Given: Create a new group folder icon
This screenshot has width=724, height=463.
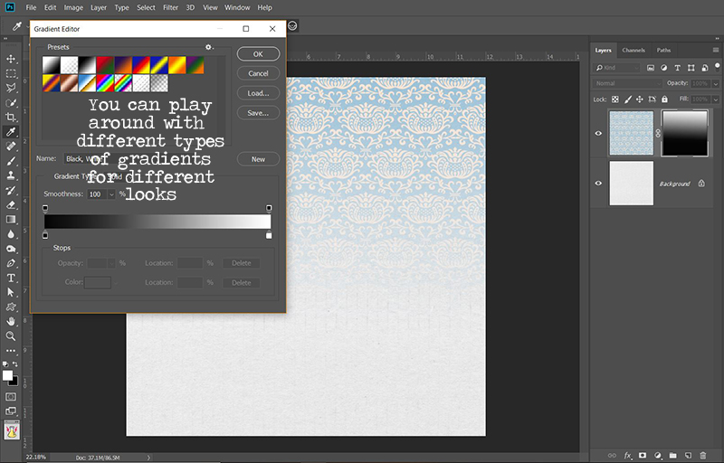Looking at the screenshot, I should point(672,455).
